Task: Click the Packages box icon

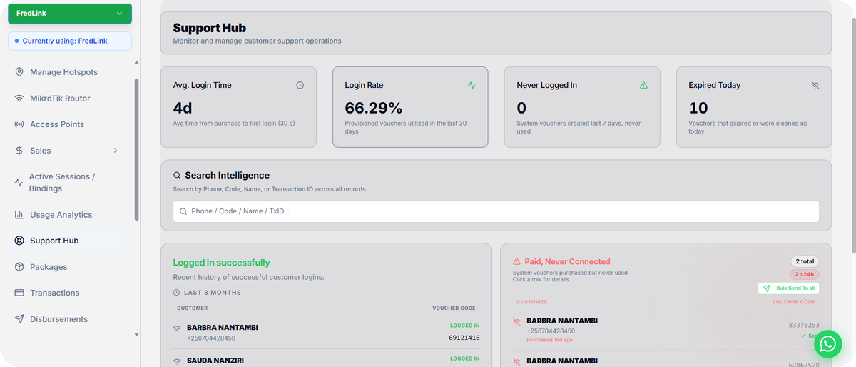Action: (19, 267)
